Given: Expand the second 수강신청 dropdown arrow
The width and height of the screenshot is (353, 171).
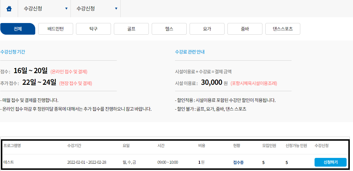Looking at the screenshot, I should 116,9.
